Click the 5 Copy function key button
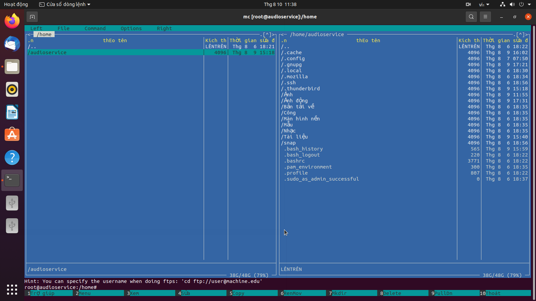 (254, 293)
